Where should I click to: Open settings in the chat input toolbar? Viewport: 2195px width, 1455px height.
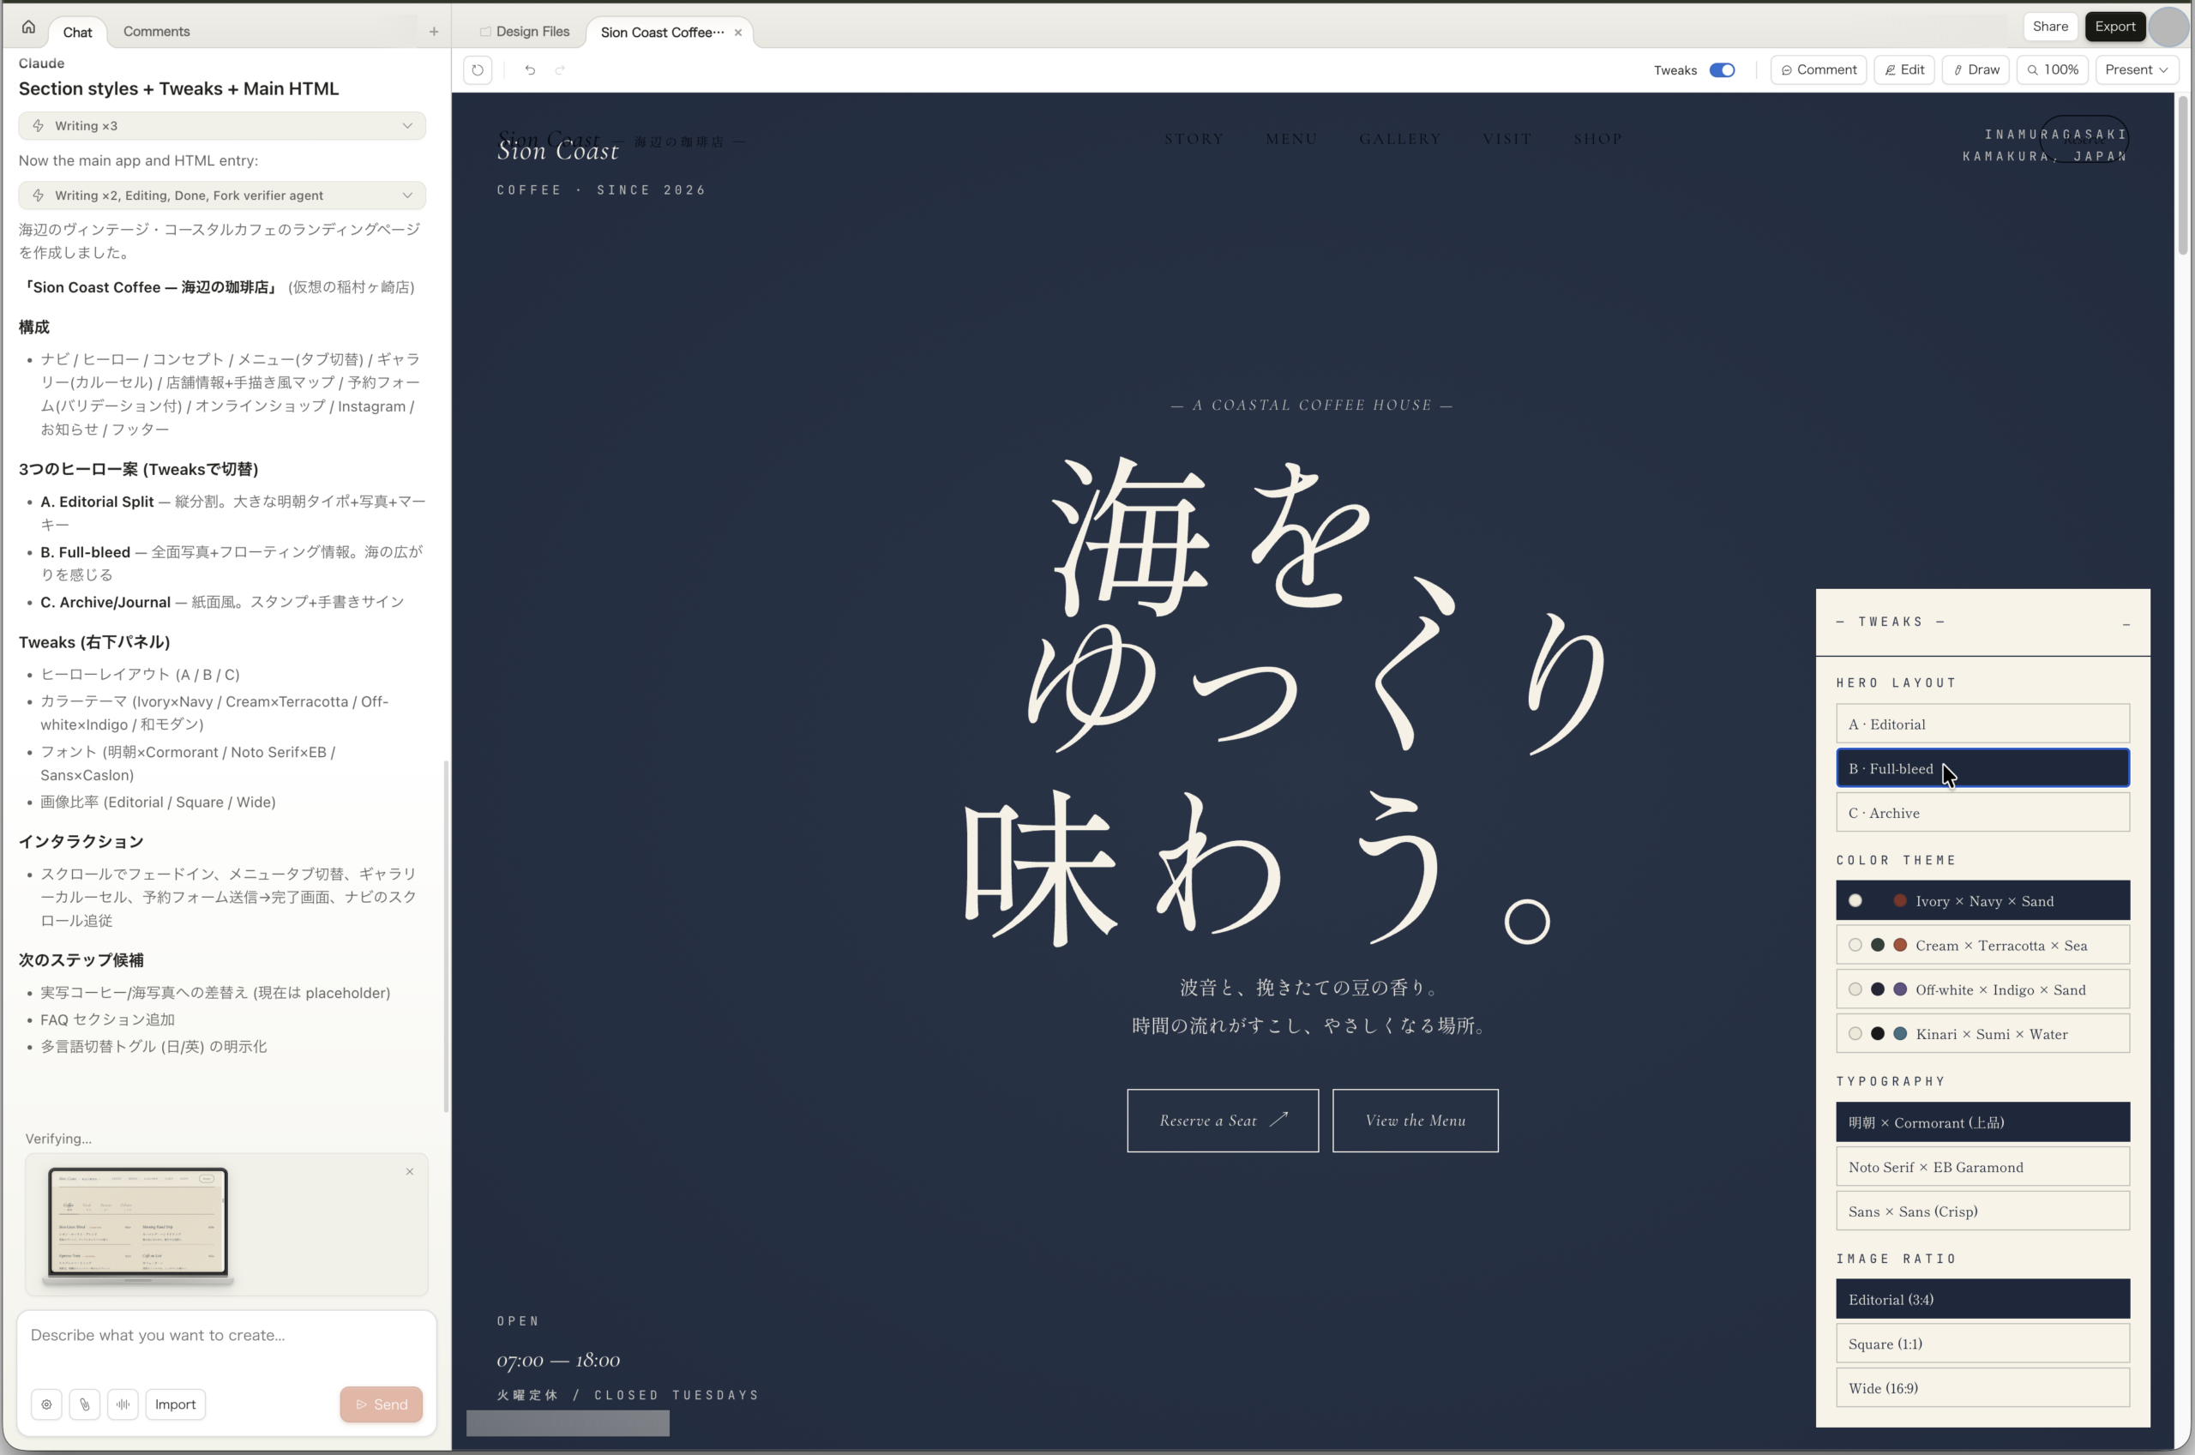pos(46,1404)
